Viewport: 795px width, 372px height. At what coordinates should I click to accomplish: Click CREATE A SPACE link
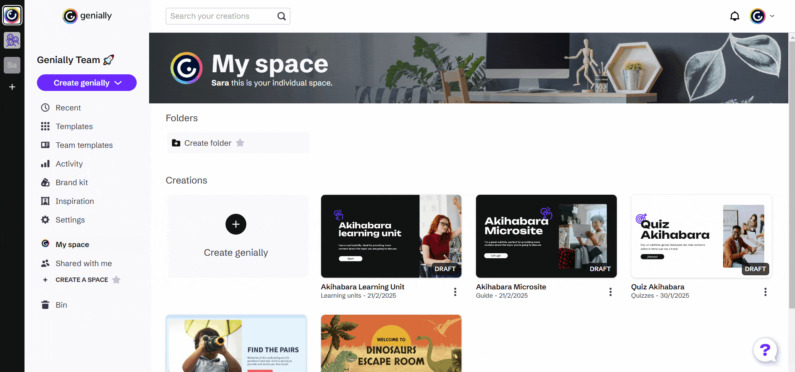[x=81, y=280]
